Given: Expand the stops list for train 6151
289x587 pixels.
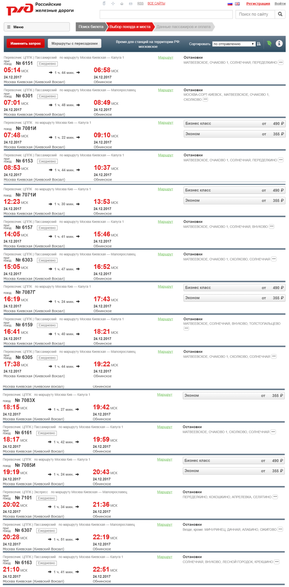Looking at the screenshot, I should (x=281, y=62).
